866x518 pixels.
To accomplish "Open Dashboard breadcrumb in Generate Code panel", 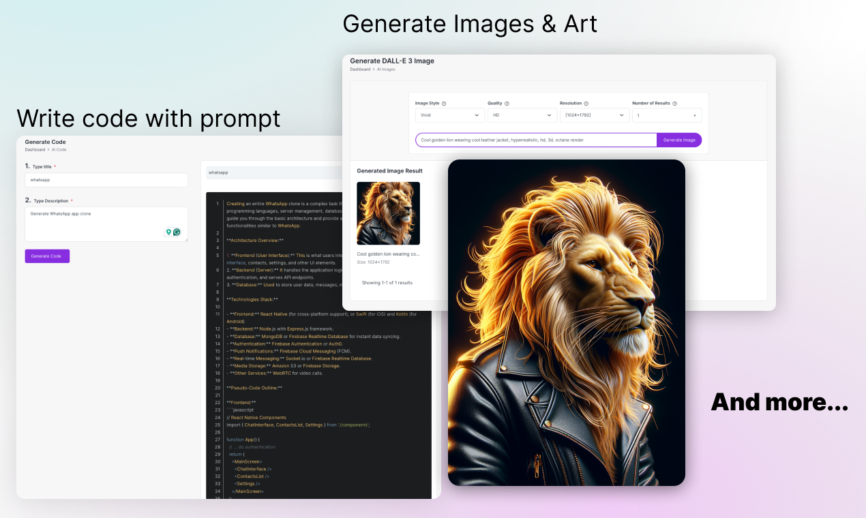I will point(35,149).
